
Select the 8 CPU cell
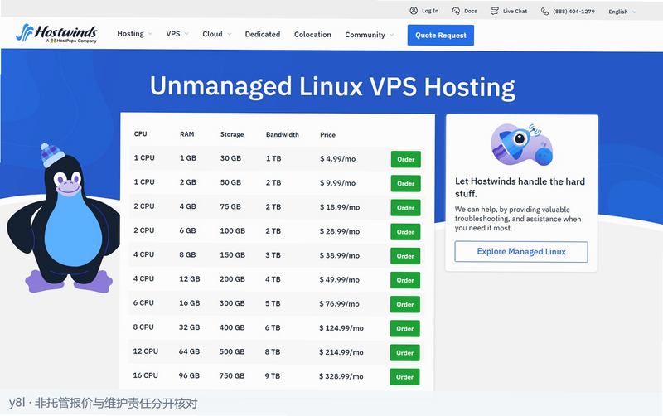(143, 327)
